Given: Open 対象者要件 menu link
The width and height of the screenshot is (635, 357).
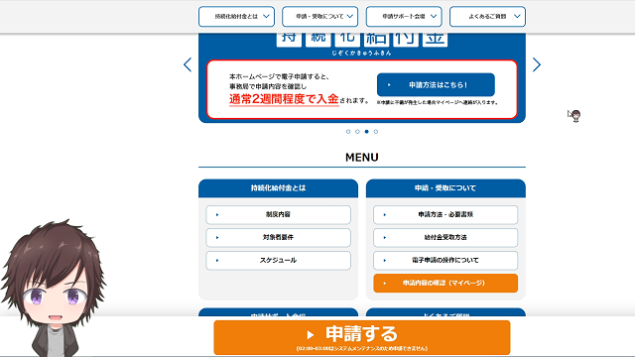Looking at the screenshot, I should click(278, 238).
